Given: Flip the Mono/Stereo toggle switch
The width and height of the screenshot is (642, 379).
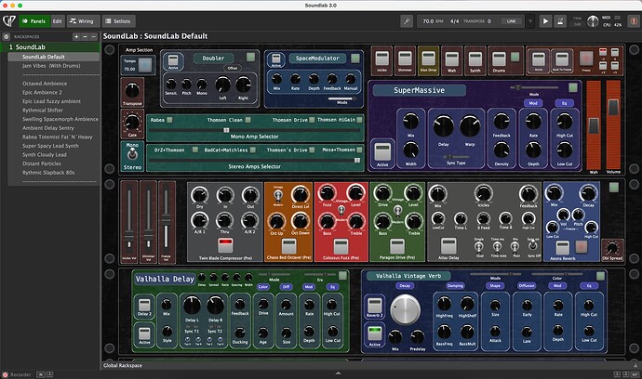Looking at the screenshot, I should [x=132, y=154].
